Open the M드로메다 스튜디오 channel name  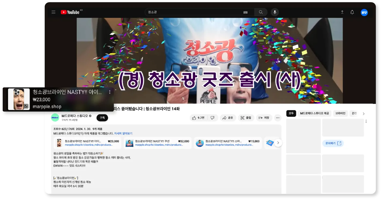[x=75, y=116]
